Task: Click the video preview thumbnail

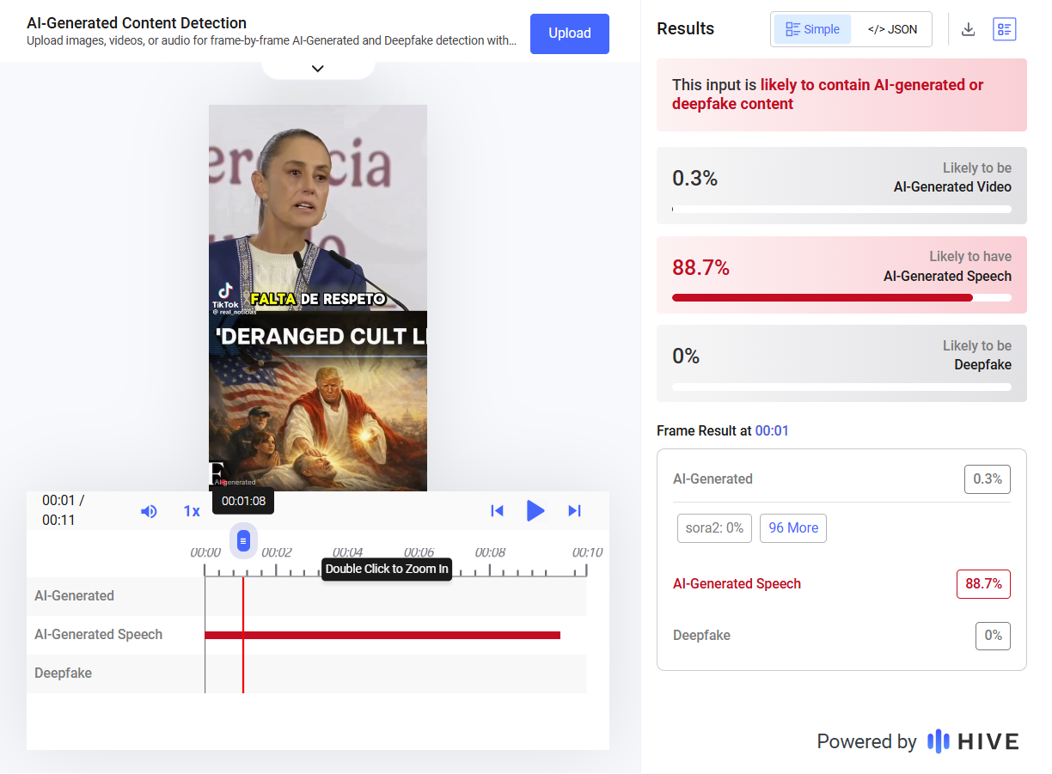Action: click(x=317, y=297)
